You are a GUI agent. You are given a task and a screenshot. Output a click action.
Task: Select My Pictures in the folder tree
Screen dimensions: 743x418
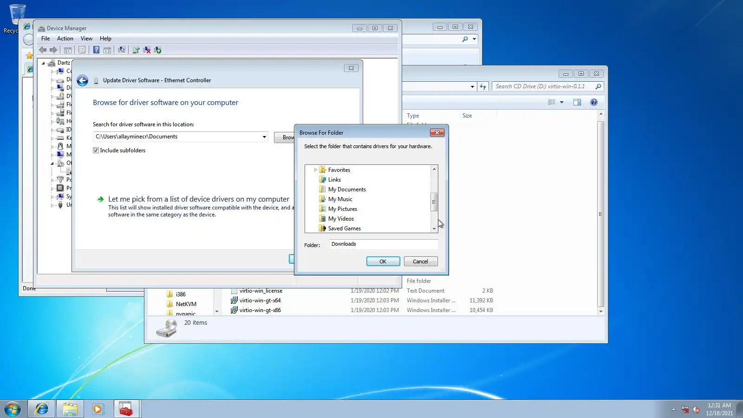(x=342, y=209)
